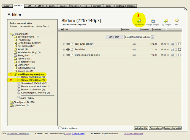Open the Søk search icon
This screenshot has width=190, height=140.
coord(177,21)
